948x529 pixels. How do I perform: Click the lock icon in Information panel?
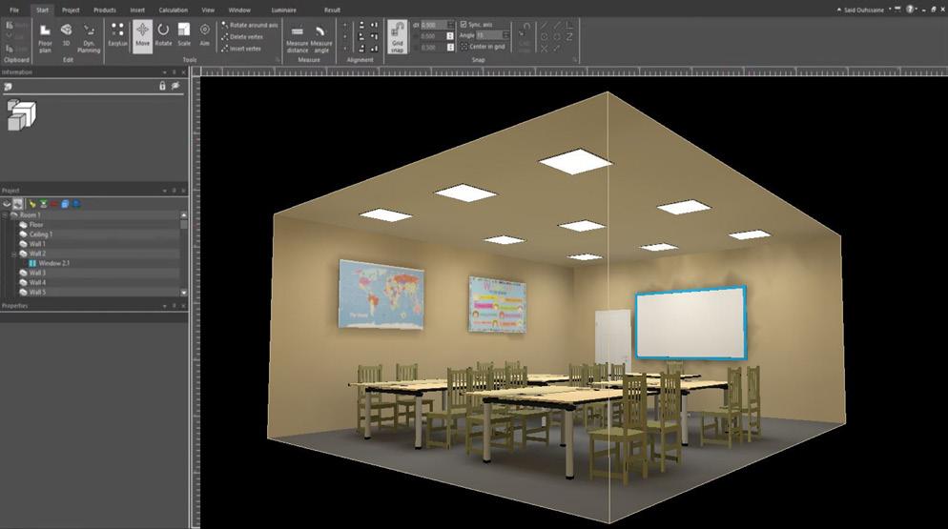click(162, 87)
